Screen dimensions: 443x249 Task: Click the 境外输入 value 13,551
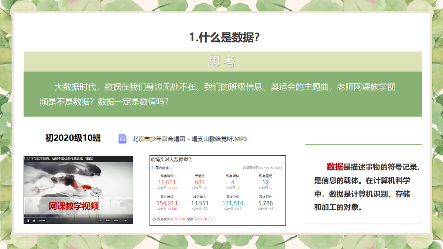click(x=200, y=203)
